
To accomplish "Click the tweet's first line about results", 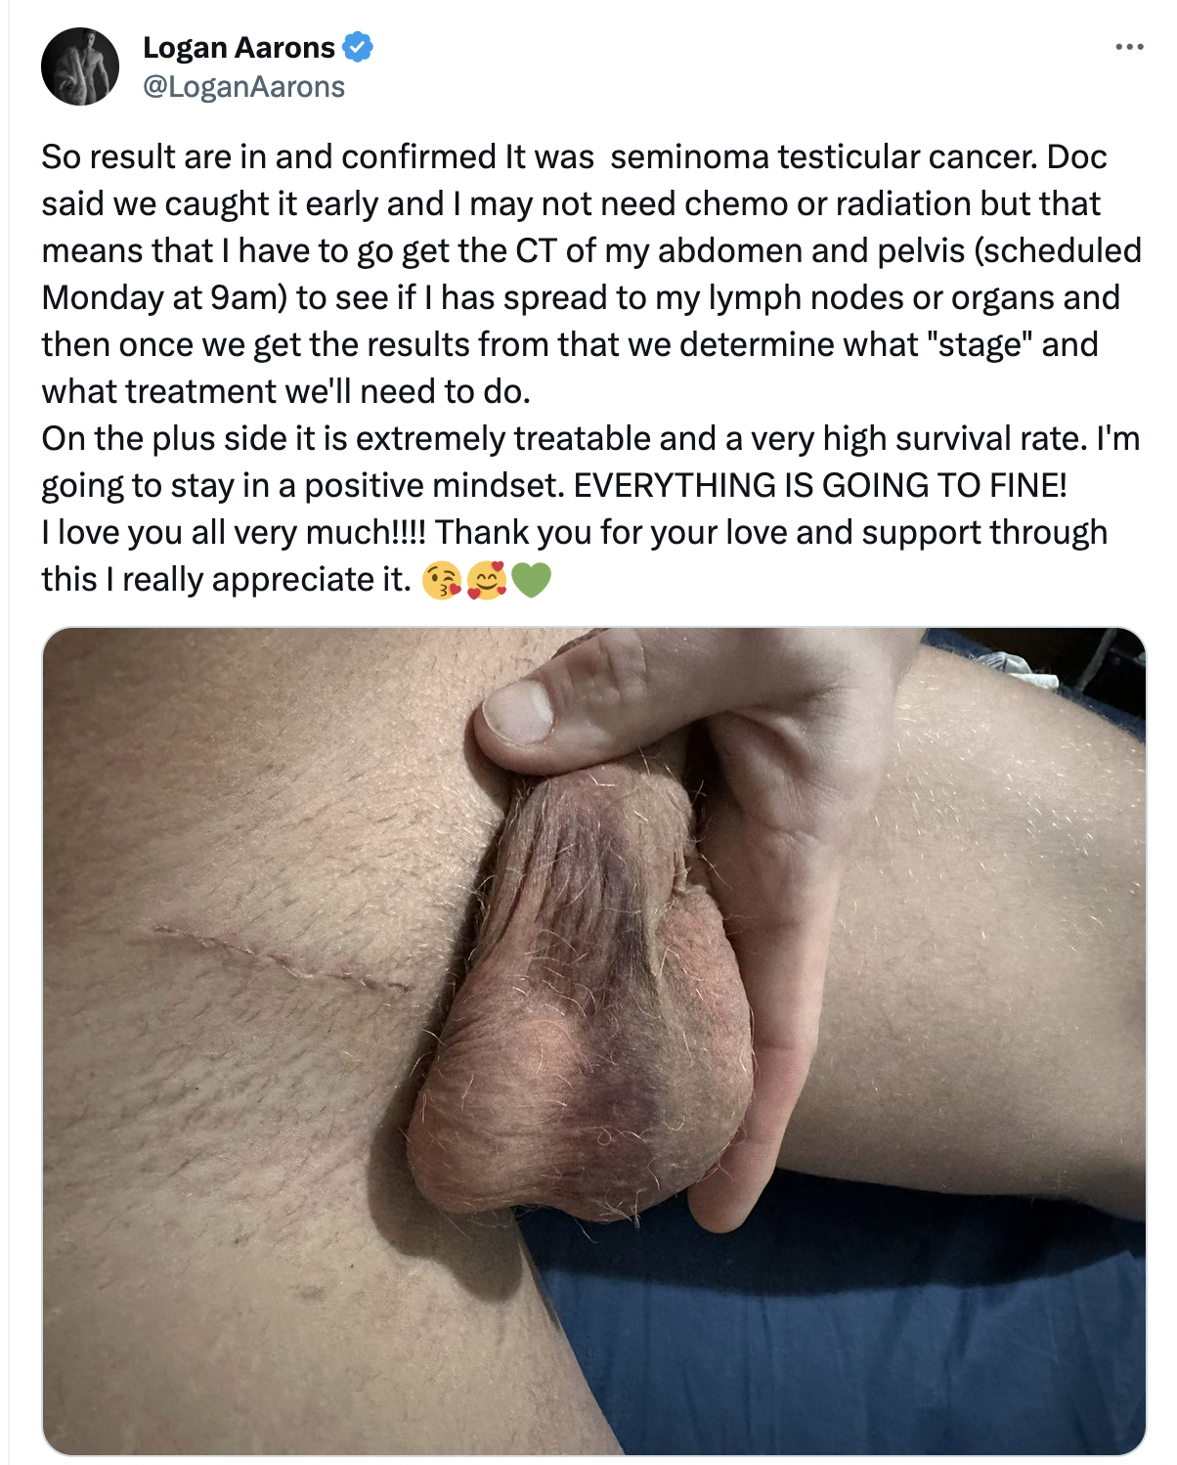I will pos(574,156).
